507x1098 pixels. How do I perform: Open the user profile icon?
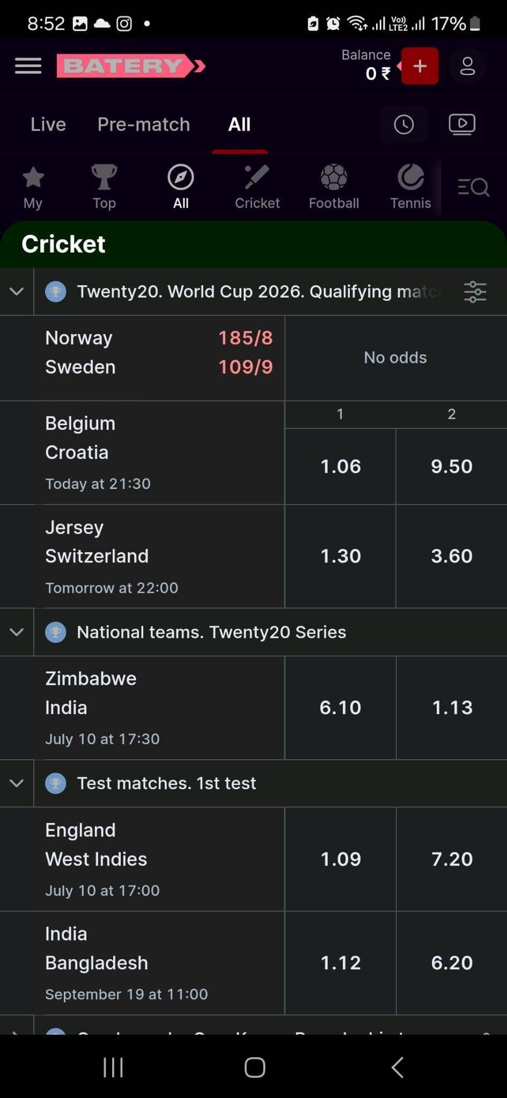click(467, 65)
